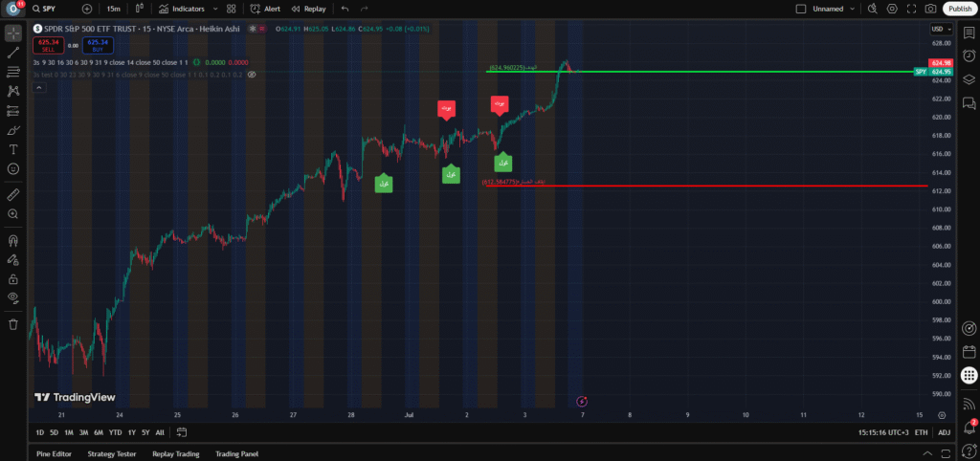The image size is (980, 461).
Task: Select the text annotation tool
Action: click(x=13, y=149)
